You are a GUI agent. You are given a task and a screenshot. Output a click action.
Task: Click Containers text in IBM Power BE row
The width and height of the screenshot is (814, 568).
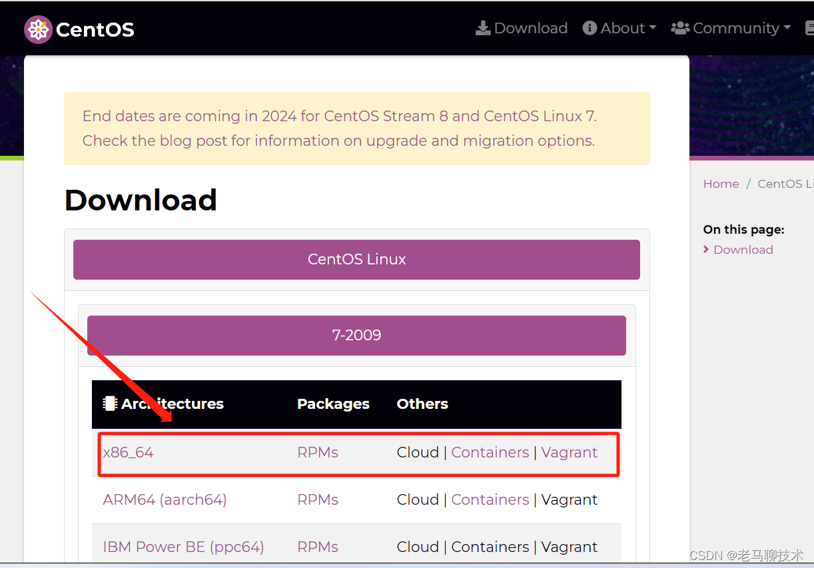pyautogui.click(x=490, y=547)
